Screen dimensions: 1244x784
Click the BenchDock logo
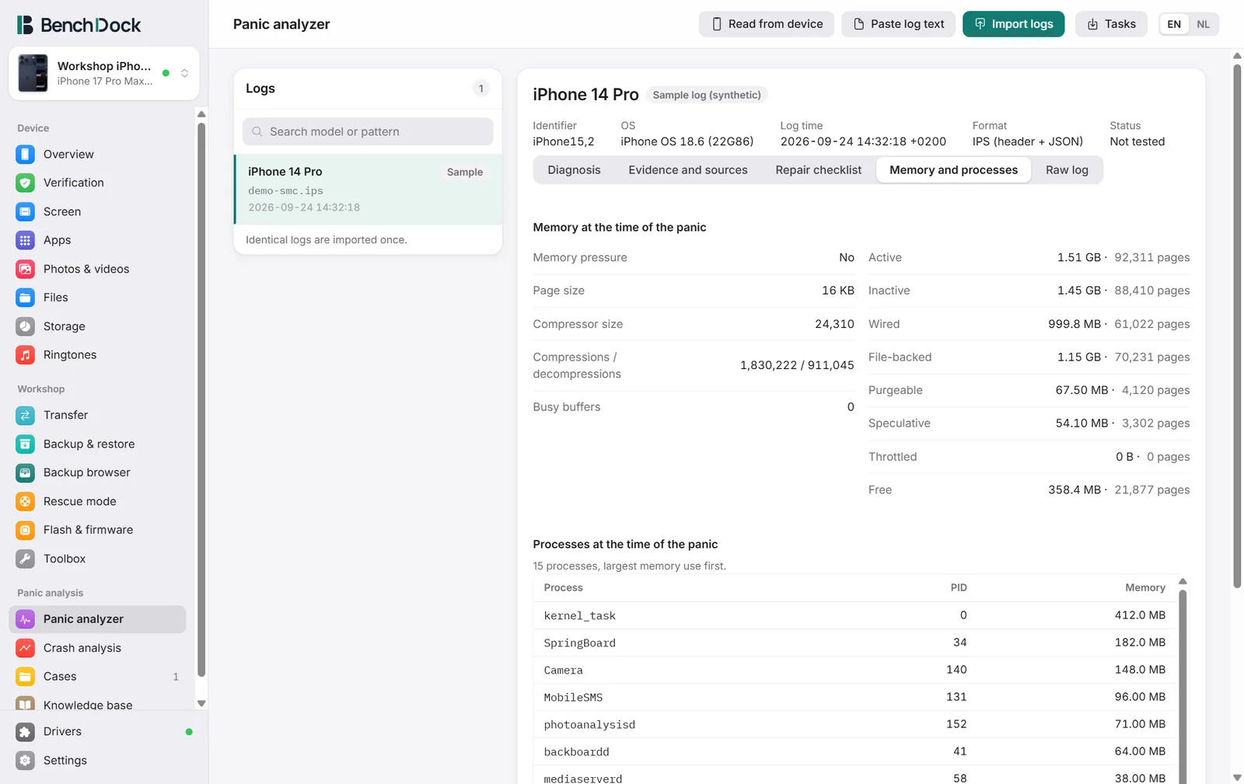coord(79,25)
